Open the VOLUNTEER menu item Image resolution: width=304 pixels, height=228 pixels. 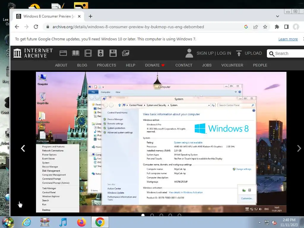click(232, 65)
